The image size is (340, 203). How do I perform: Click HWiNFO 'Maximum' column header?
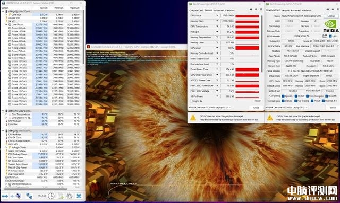pos(75,8)
